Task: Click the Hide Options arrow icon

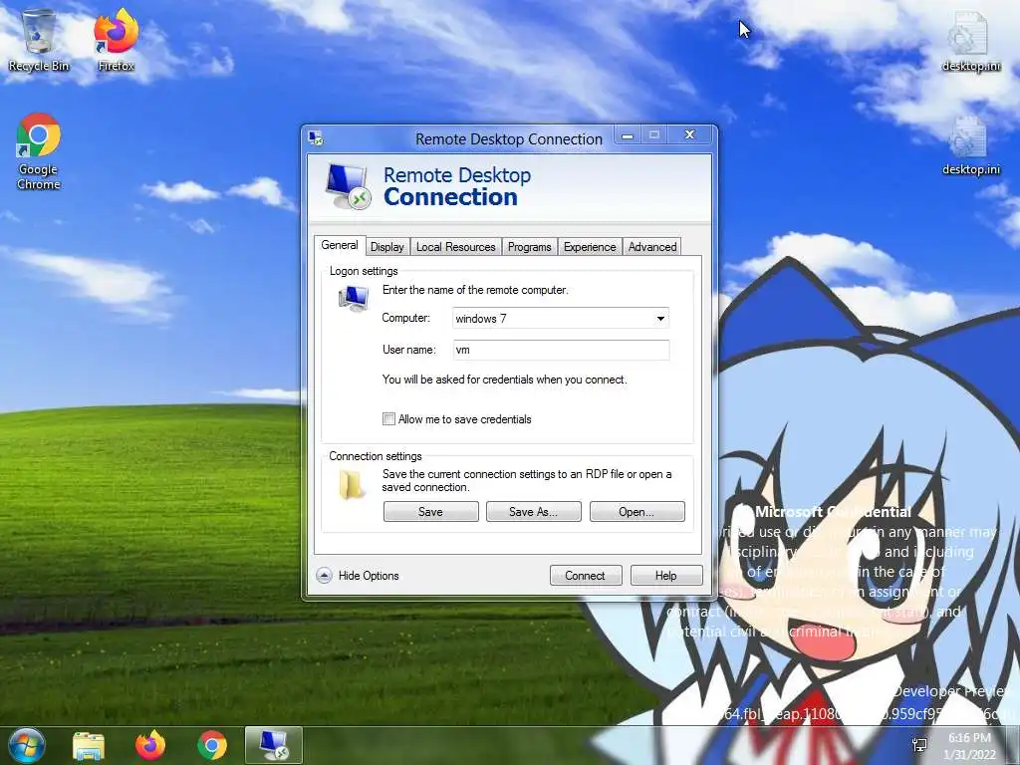Action: point(324,576)
